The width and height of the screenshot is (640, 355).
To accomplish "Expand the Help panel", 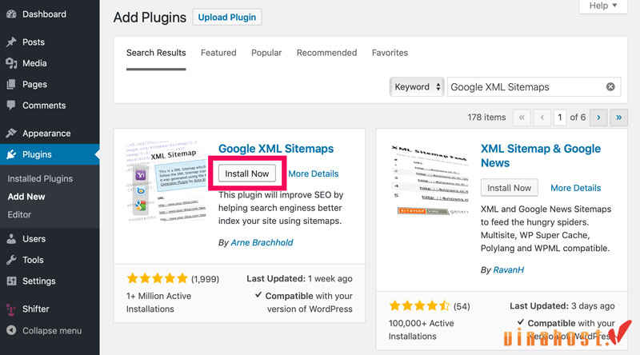I will pyautogui.click(x=603, y=6).
